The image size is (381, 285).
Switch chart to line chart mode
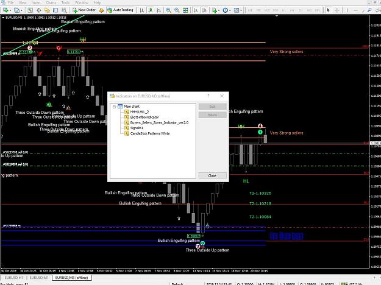(159, 10)
